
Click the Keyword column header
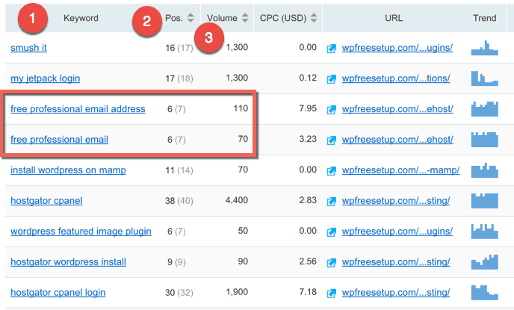click(81, 18)
